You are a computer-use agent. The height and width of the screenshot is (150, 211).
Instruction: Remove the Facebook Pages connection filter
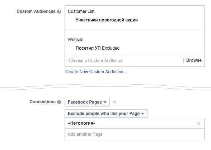[x=114, y=102]
